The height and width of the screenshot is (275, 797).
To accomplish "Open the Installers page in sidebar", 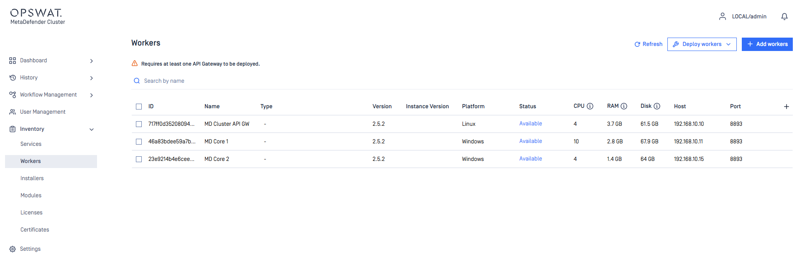I will [32, 178].
